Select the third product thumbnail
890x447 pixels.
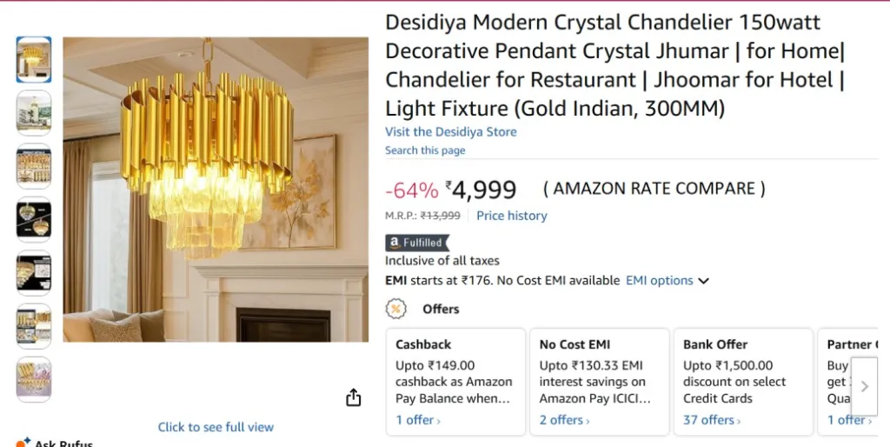pyautogui.click(x=34, y=166)
